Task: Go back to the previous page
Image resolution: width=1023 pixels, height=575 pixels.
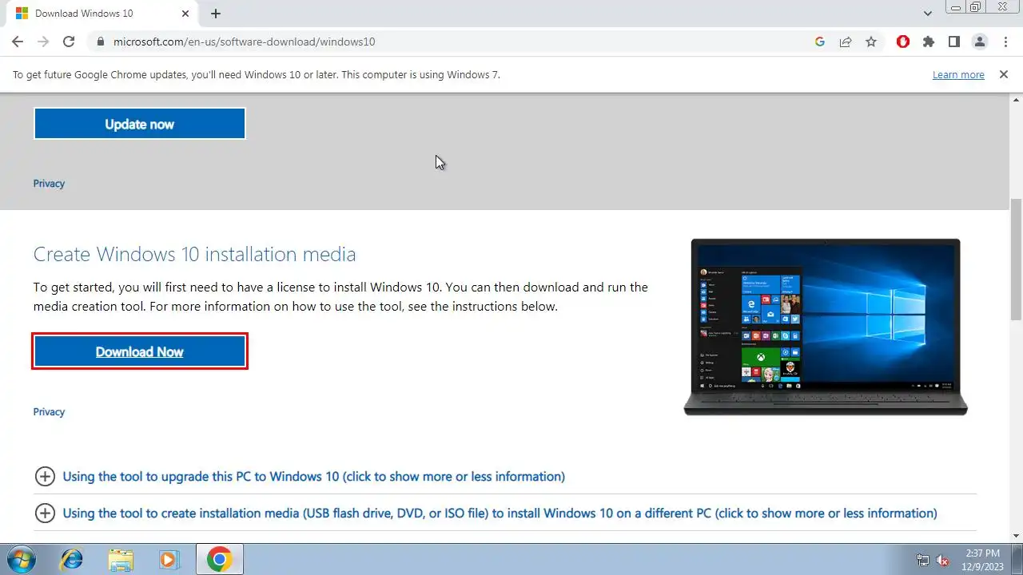Action: 18,42
